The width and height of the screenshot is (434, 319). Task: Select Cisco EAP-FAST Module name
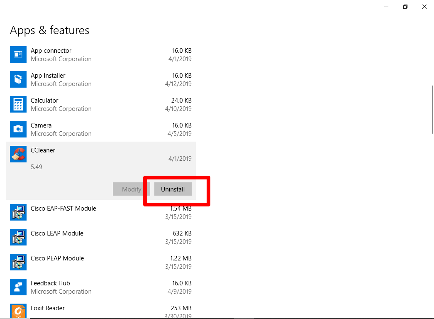63,209
